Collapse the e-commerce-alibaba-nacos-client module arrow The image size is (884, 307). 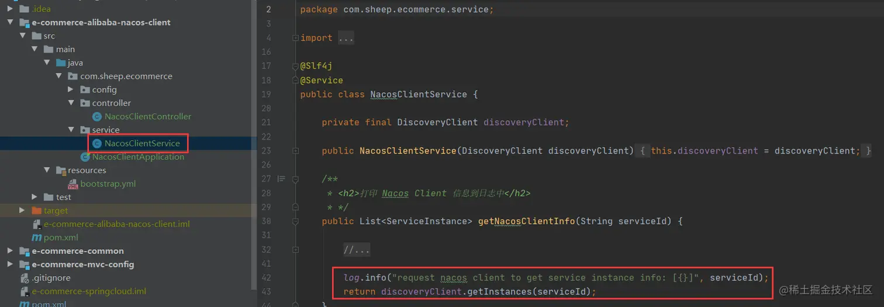coord(10,22)
